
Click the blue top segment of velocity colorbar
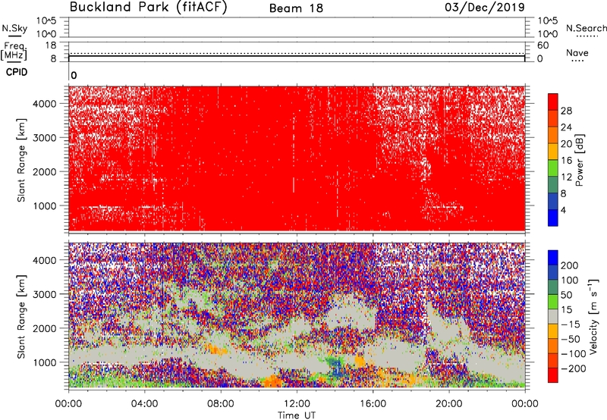553,258
